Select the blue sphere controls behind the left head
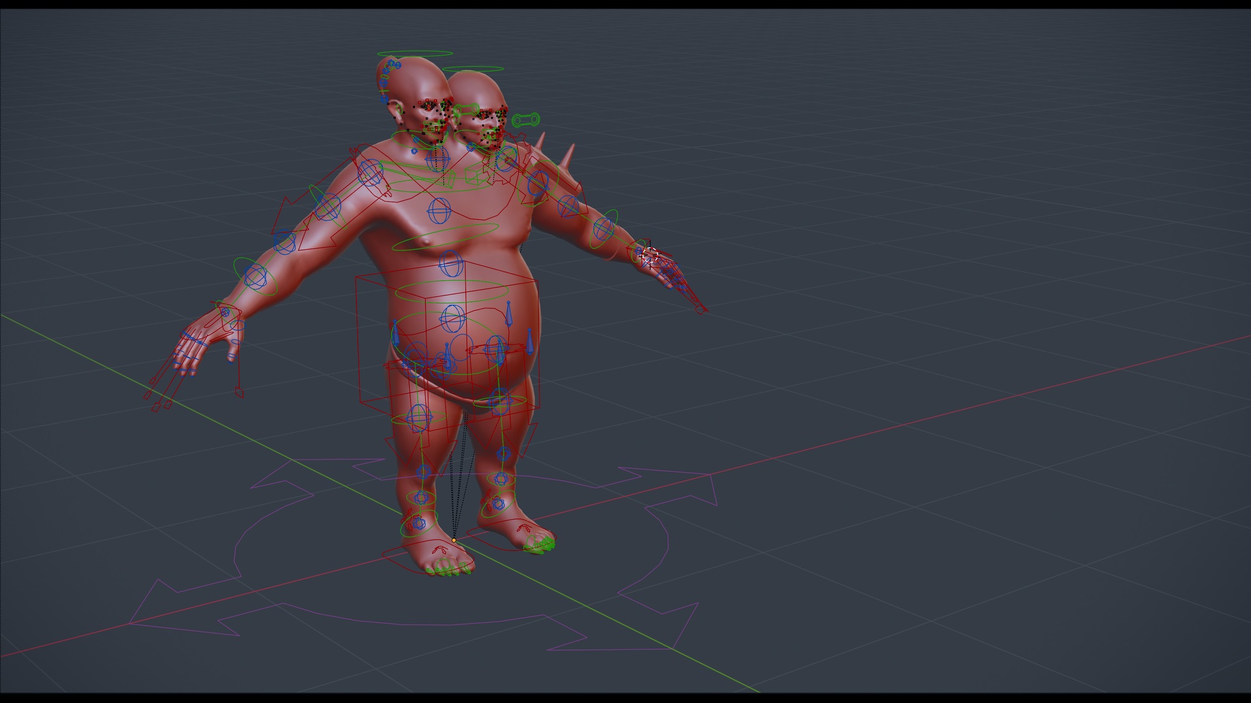Screen dimensions: 1251x703 [390, 72]
